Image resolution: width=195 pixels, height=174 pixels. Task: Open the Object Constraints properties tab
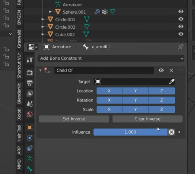pos(29,148)
